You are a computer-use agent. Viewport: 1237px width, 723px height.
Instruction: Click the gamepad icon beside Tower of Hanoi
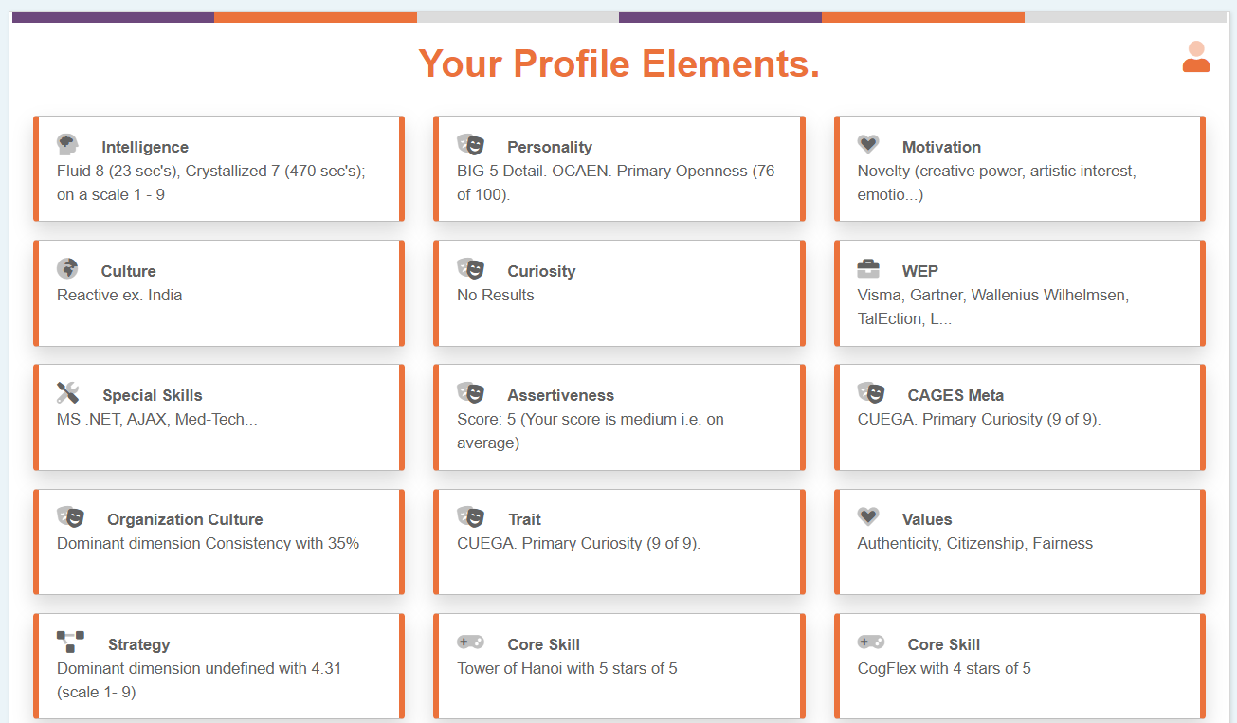tap(470, 642)
